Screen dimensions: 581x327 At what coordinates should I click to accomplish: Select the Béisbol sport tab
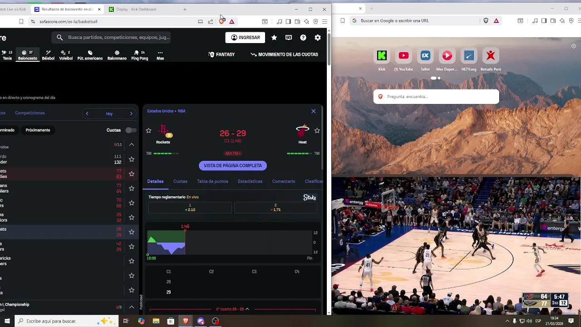(48, 55)
